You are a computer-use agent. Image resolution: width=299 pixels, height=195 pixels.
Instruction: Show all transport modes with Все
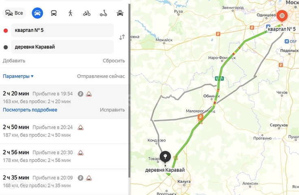pos(14,13)
